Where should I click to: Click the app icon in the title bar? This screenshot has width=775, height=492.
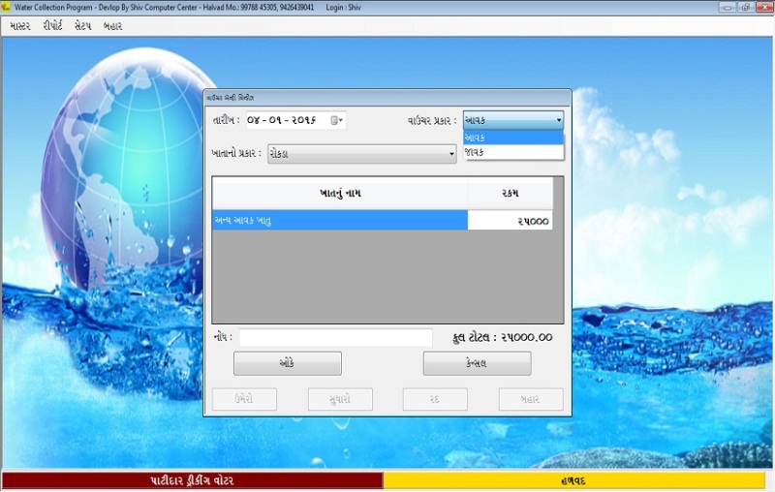pos(7,7)
